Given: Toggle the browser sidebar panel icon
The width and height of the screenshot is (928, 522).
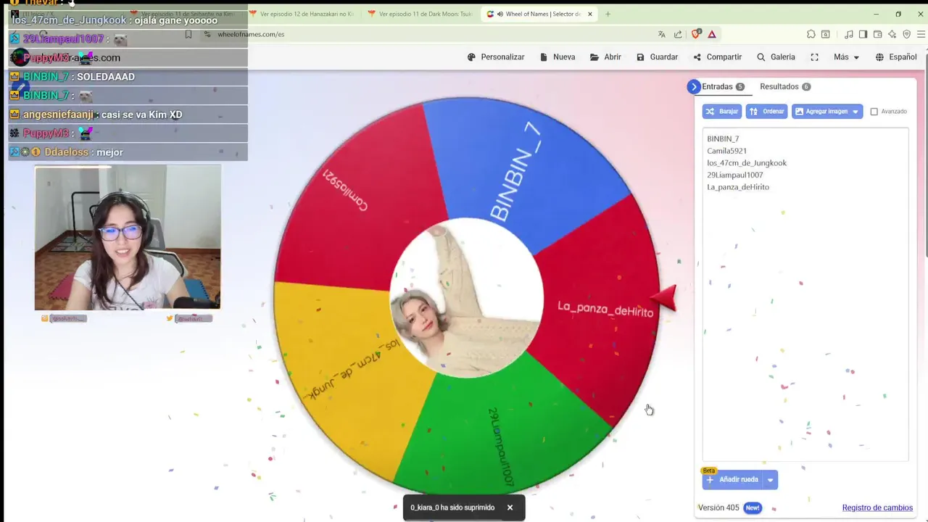Looking at the screenshot, I should coord(863,34).
